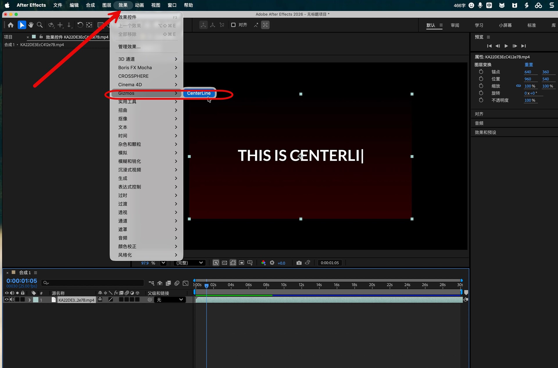558x368 pixels.
Task: Open the composition mini-flowchart icon
Action: click(151, 283)
